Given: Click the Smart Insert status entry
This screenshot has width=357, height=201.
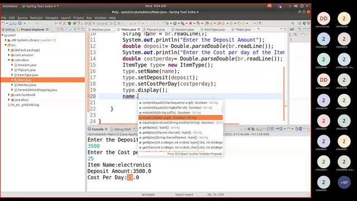Looking at the screenshot, I should [x=184, y=195].
